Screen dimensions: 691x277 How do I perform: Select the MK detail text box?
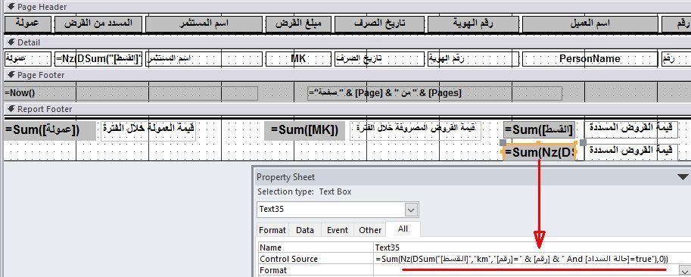point(298,58)
